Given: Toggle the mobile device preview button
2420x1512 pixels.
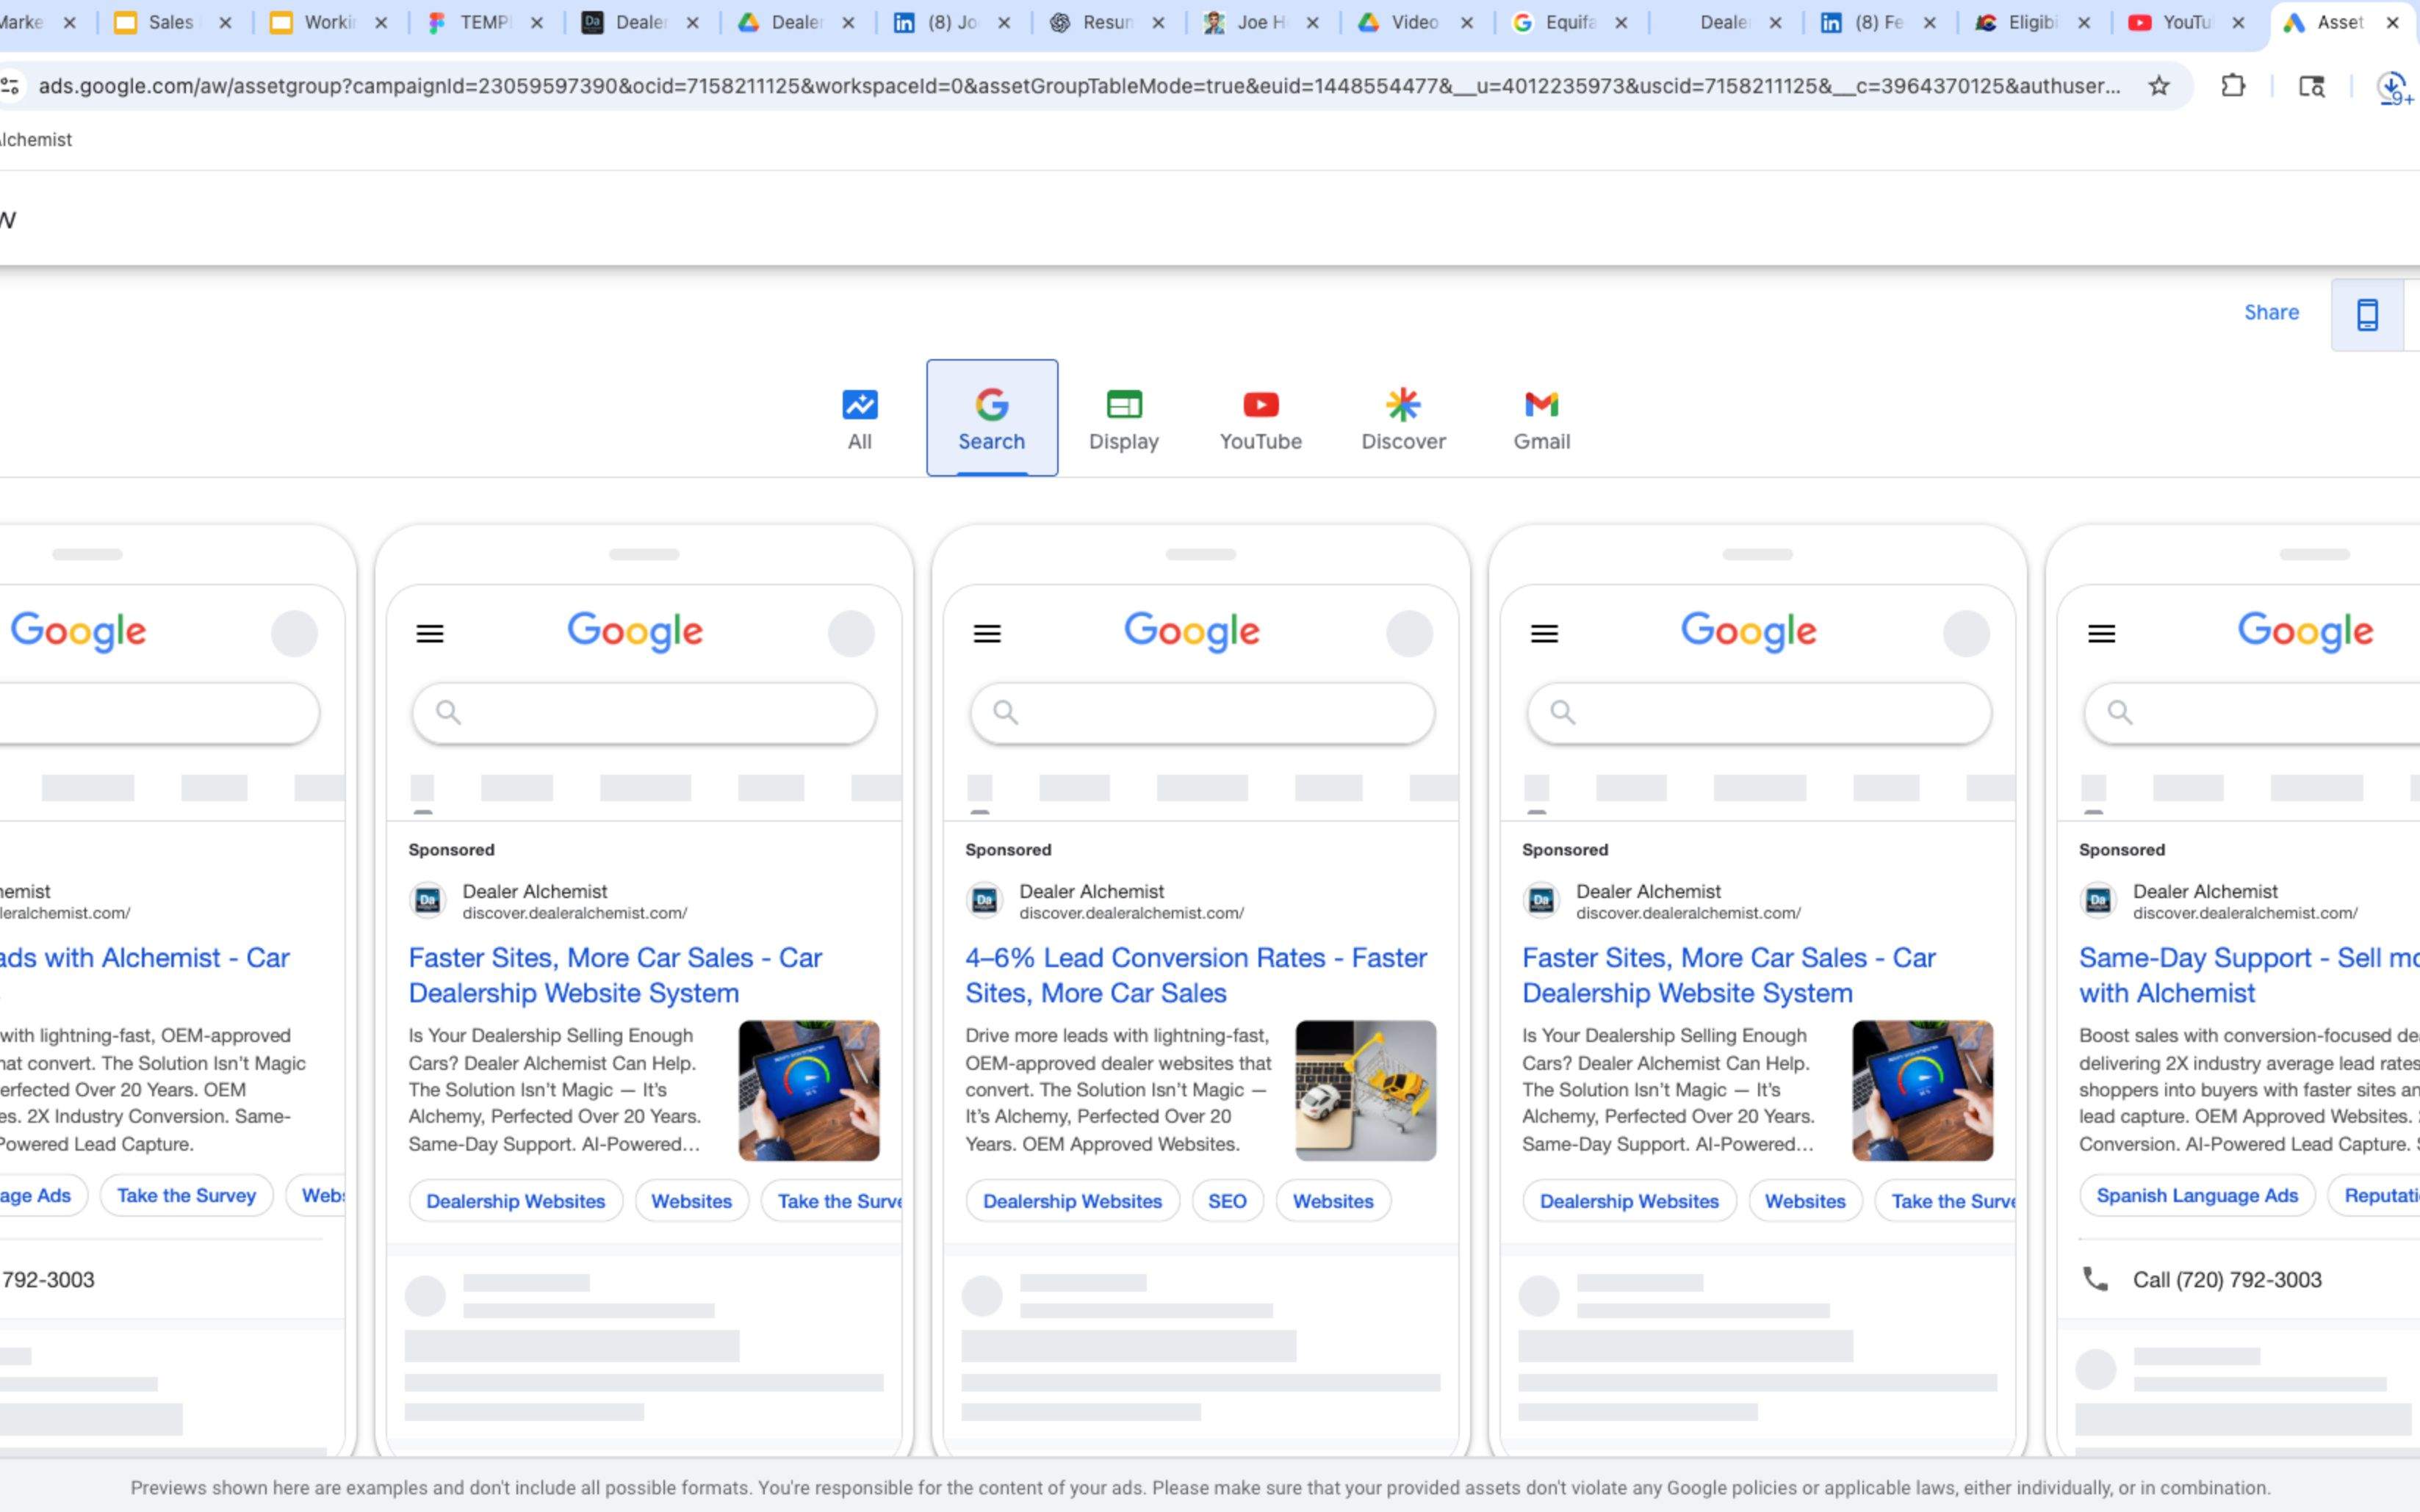Looking at the screenshot, I should (2366, 315).
